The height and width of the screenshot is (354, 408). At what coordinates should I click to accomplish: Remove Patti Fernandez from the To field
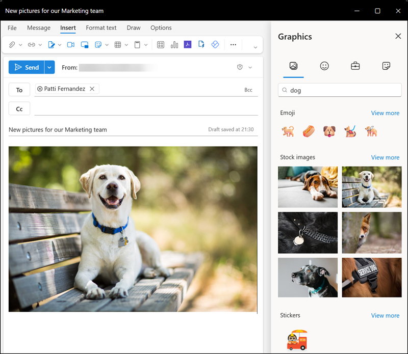(x=92, y=89)
